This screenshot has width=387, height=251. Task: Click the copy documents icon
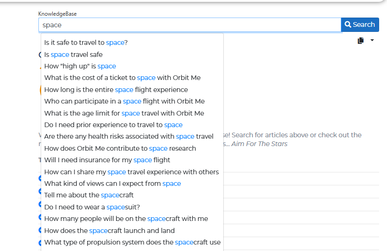(x=361, y=41)
